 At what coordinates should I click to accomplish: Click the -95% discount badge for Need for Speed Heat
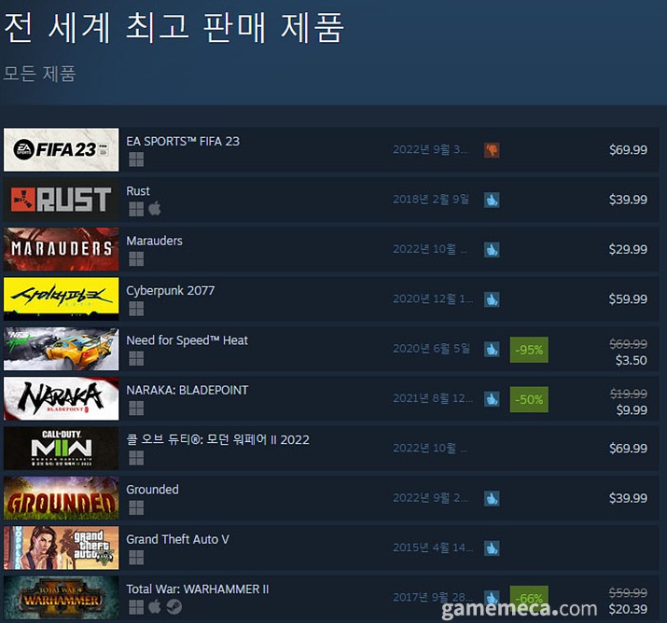point(529,350)
